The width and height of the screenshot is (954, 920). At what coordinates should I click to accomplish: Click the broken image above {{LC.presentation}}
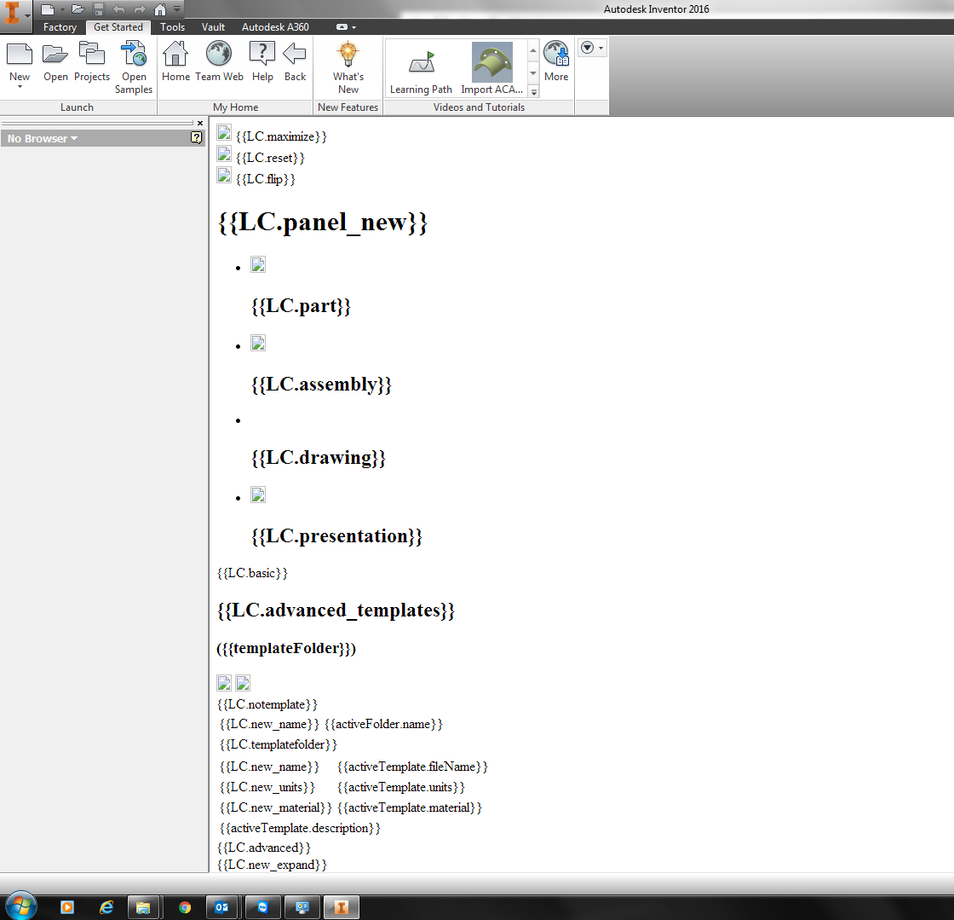tap(258, 495)
